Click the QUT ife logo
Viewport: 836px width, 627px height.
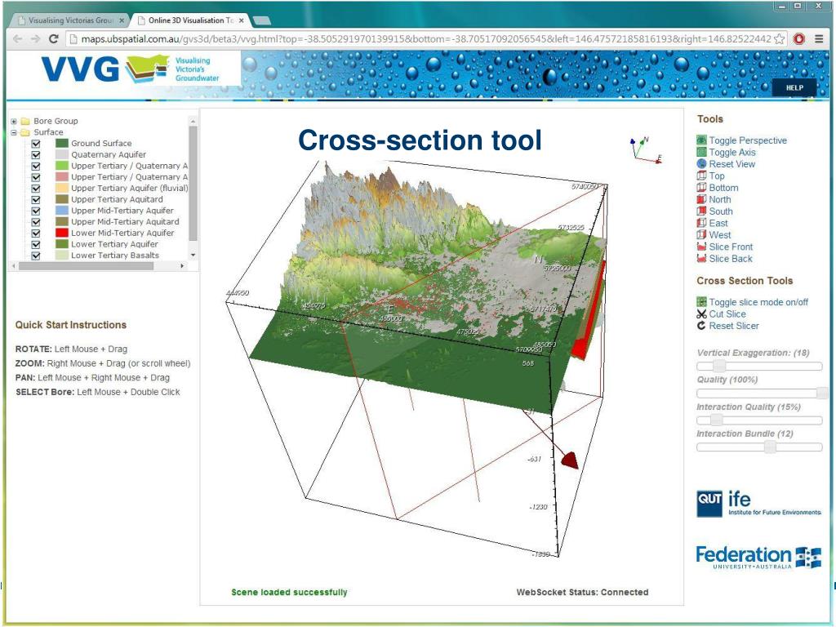pos(758,504)
